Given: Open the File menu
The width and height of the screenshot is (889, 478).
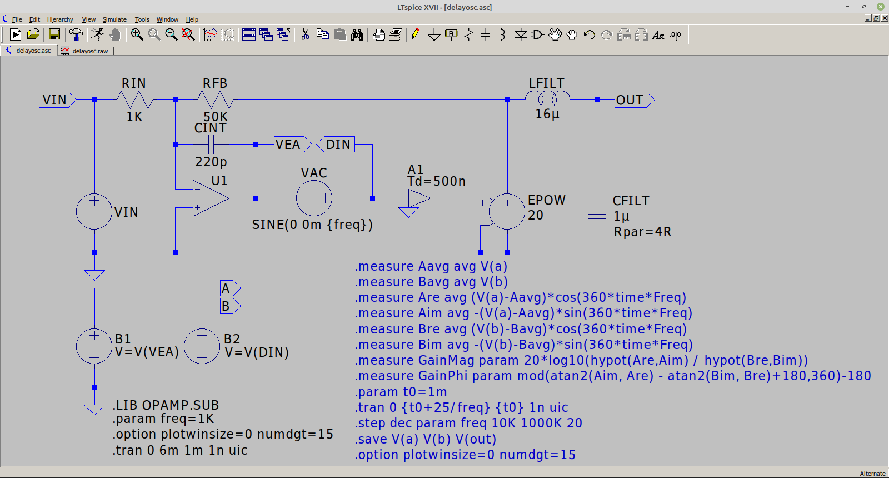Looking at the screenshot, I should (17, 19).
